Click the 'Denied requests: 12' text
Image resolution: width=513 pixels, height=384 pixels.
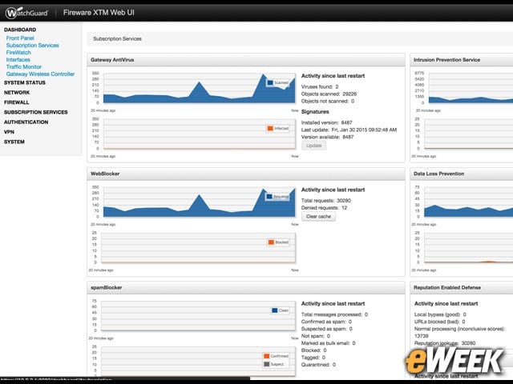pyautogui.click(x=324, y=208)
